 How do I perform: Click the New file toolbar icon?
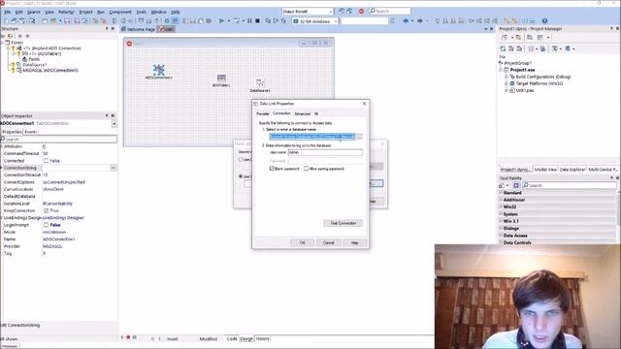pos(7,20)
